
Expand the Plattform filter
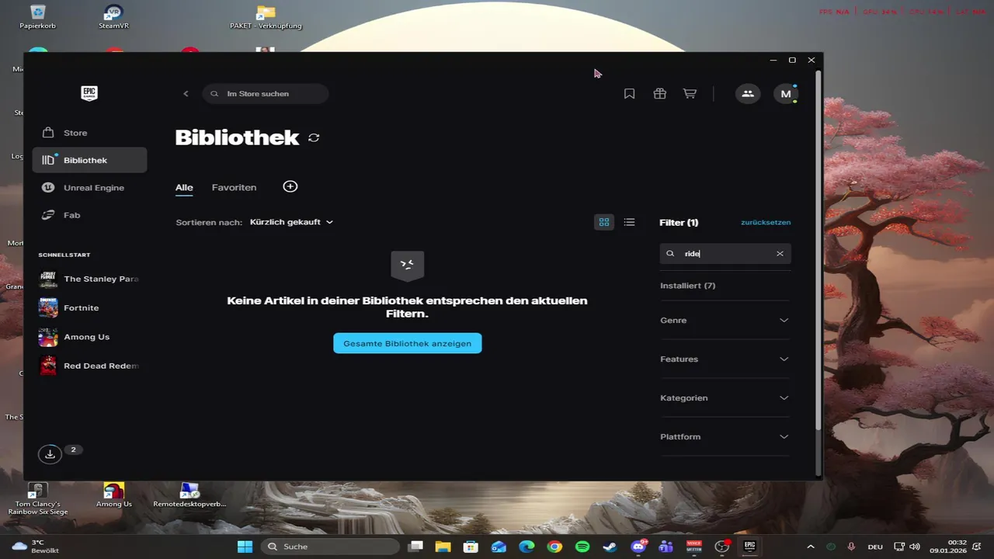point(725,436)
